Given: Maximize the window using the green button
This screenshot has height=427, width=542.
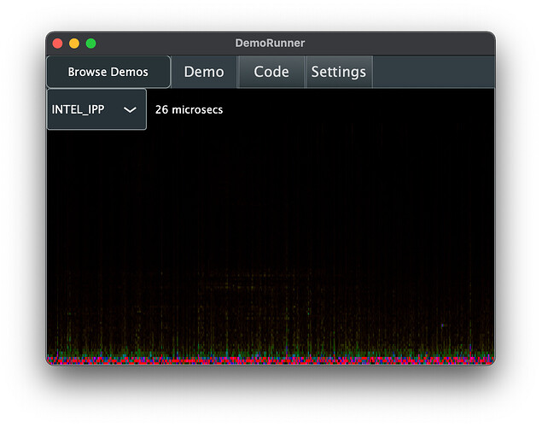Looking at the screenshot, I should pyautogui.click(x=91, y=44).
